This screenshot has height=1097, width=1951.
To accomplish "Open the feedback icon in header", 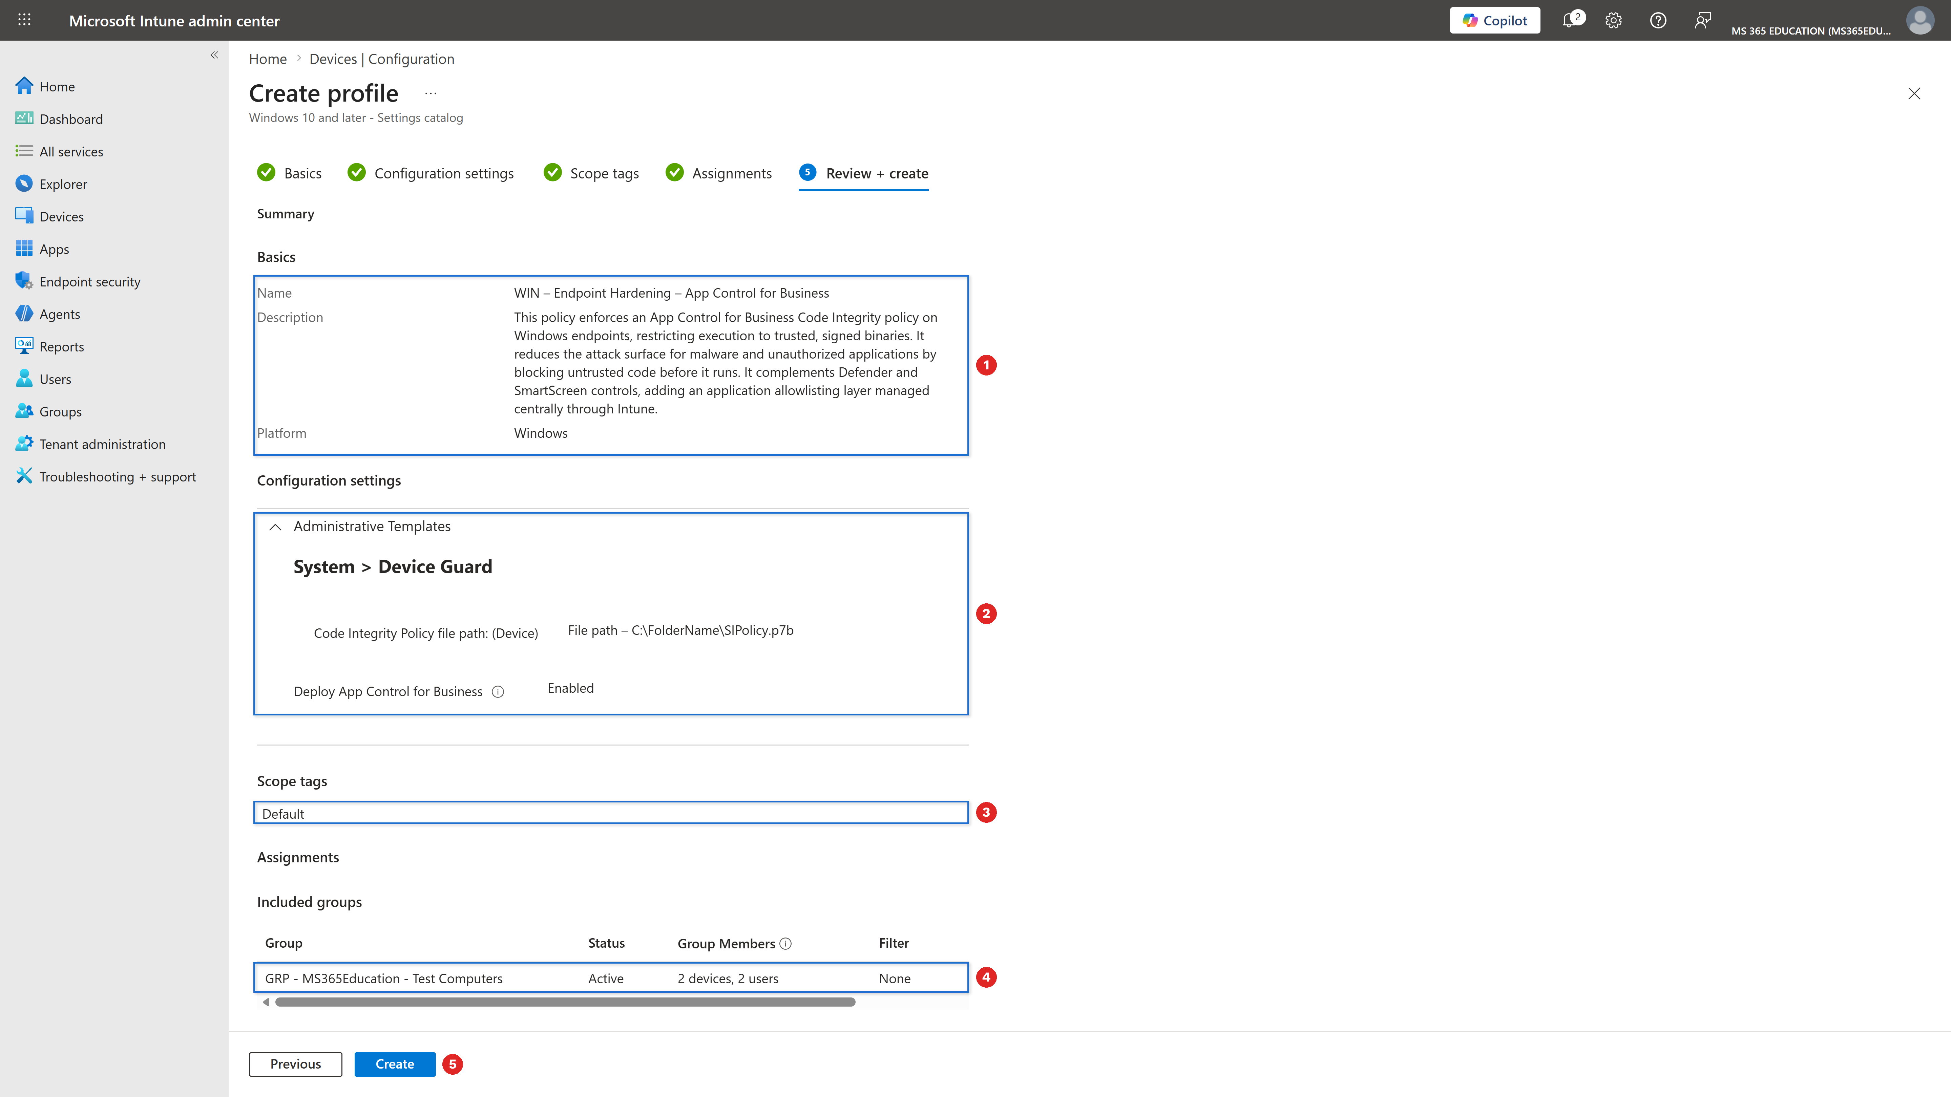I will pos(1703,20).
